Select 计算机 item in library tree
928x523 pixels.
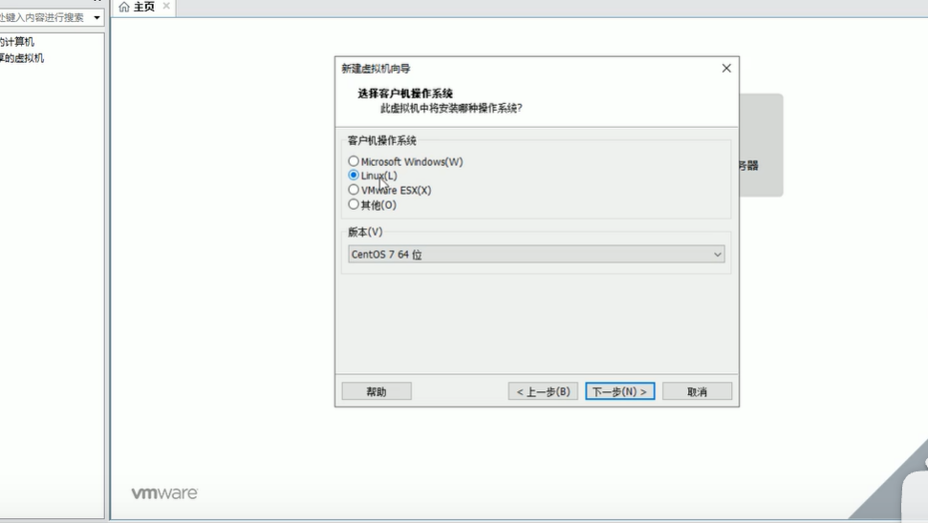17,42
